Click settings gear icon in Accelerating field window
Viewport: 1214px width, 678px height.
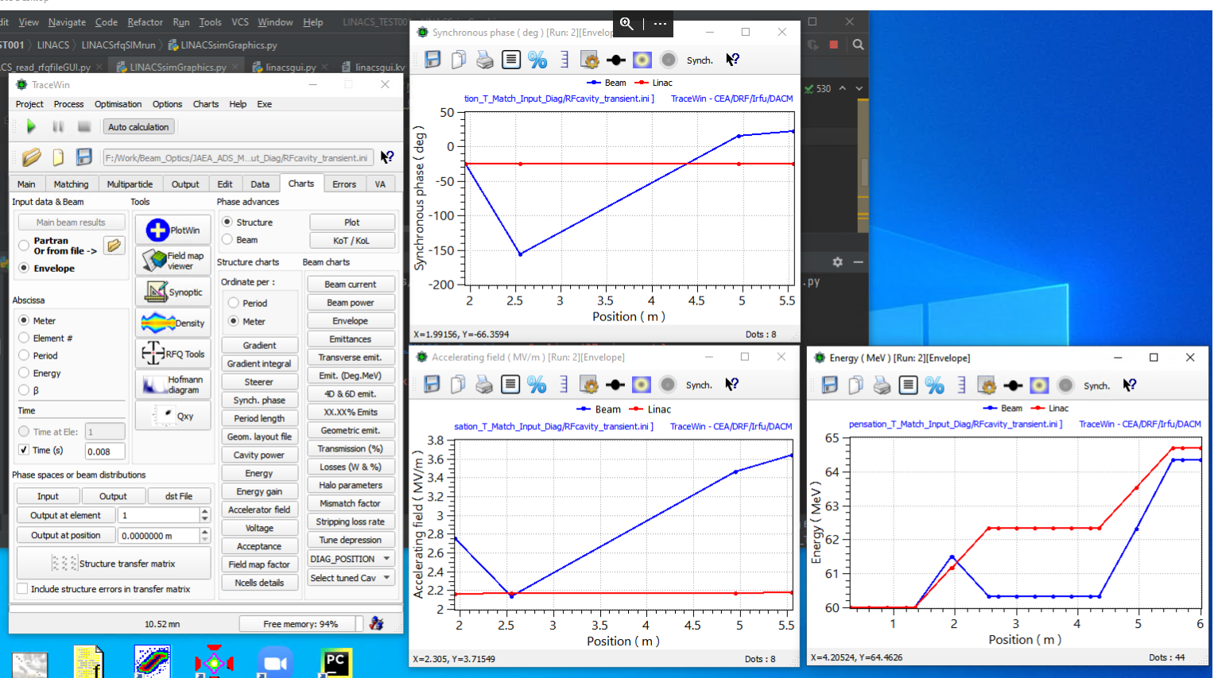click(589, 385)
